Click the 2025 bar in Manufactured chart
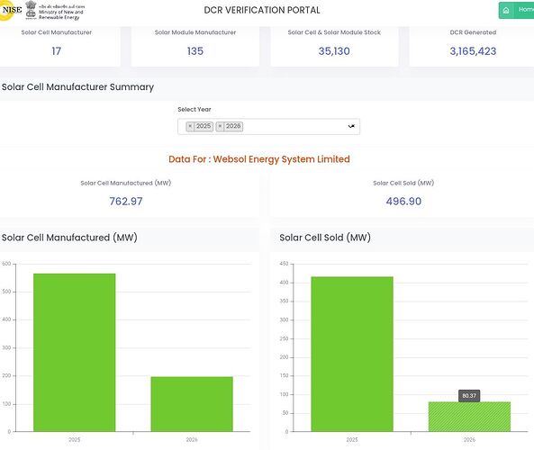 click(74, 352)
